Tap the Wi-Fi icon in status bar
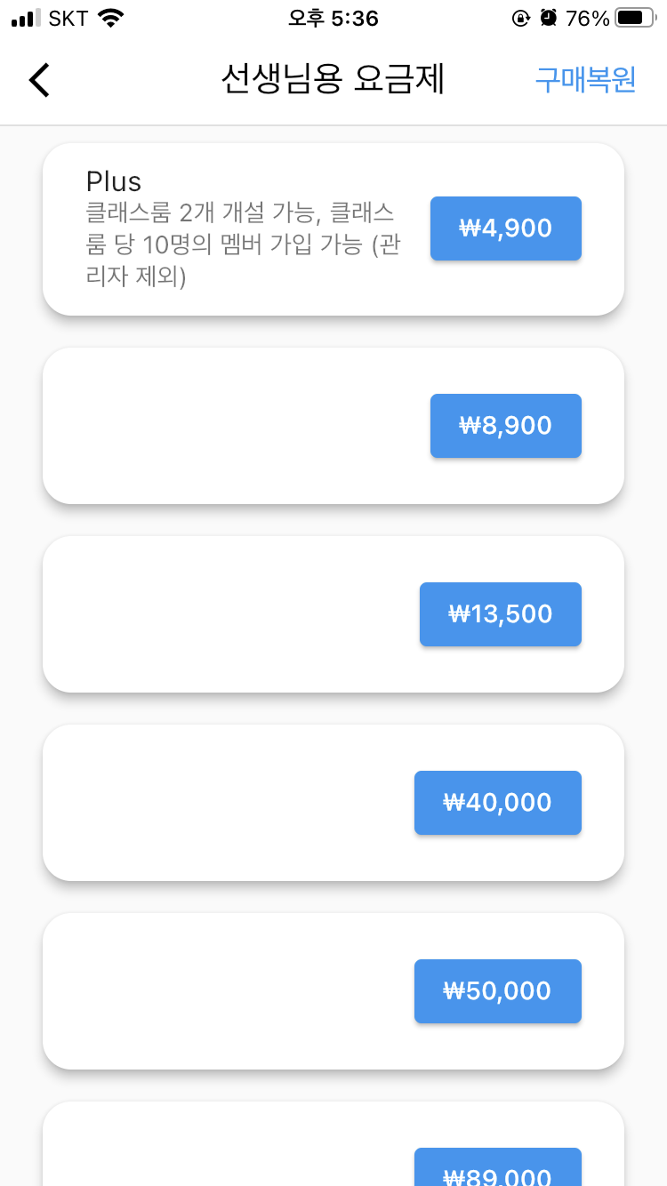The width and height of the screenshot is (667, 1186). (x=111, y=18)
